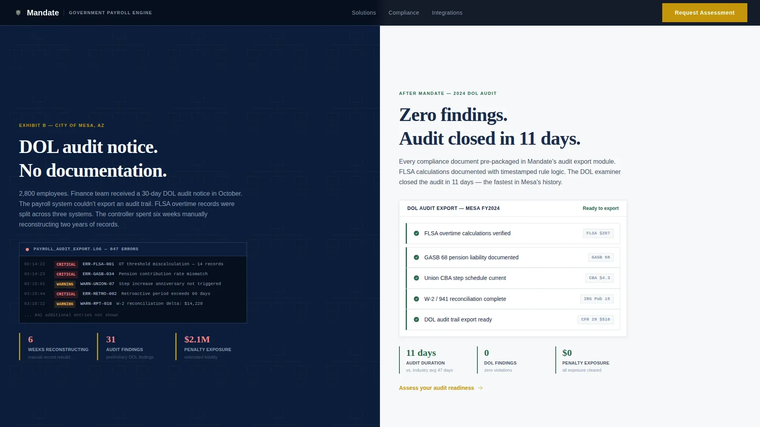Open the Compliance nav item

tap(404, 13)
